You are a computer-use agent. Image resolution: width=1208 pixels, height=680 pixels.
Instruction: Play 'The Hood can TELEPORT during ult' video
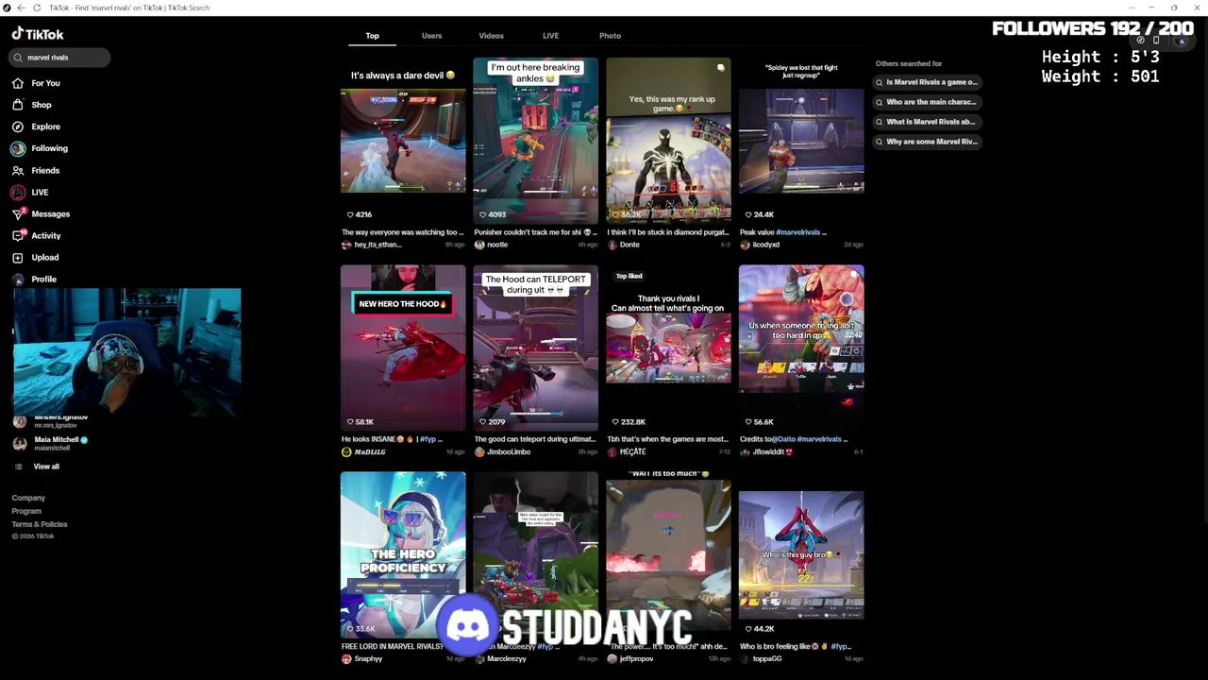[x=535, y=347]
